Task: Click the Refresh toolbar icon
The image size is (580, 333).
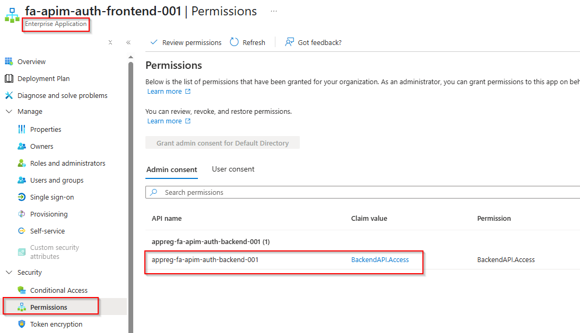Action: 235,42
